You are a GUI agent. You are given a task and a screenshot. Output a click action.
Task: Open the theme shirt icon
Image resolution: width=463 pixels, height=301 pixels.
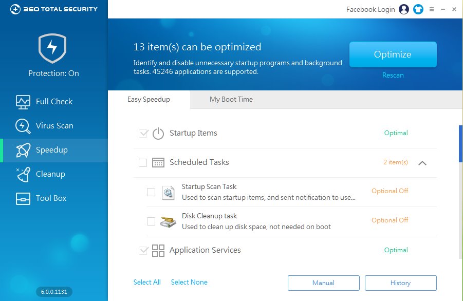click(418, 9)
